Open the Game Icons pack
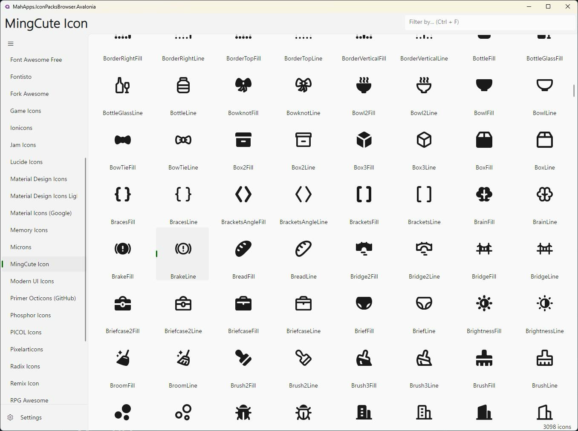This screenshot has width=578, height=431. [x=44, y=111]
